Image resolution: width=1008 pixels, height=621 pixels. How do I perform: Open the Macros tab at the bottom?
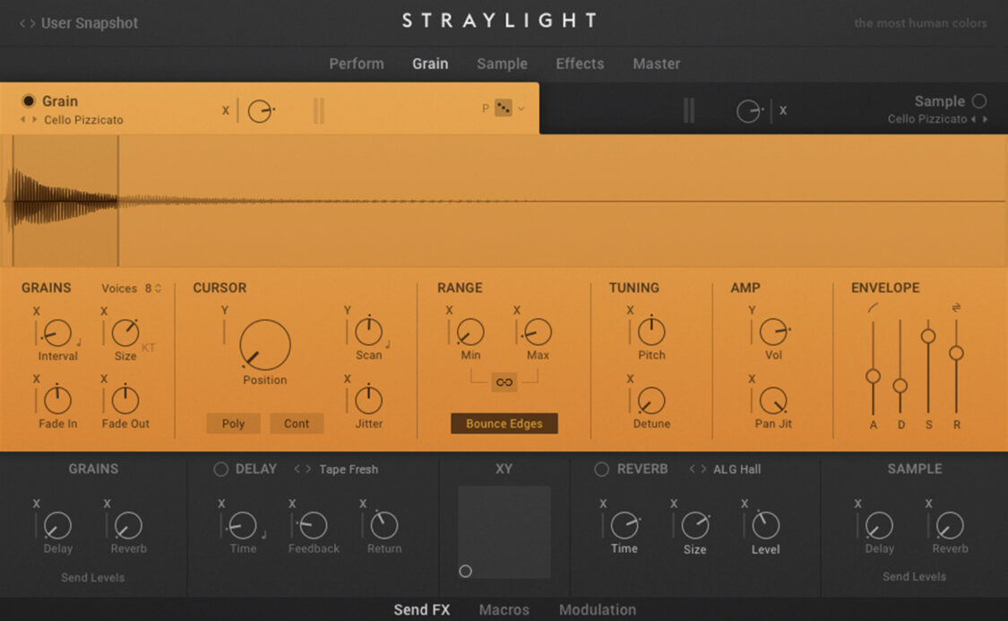click(504, 609)
